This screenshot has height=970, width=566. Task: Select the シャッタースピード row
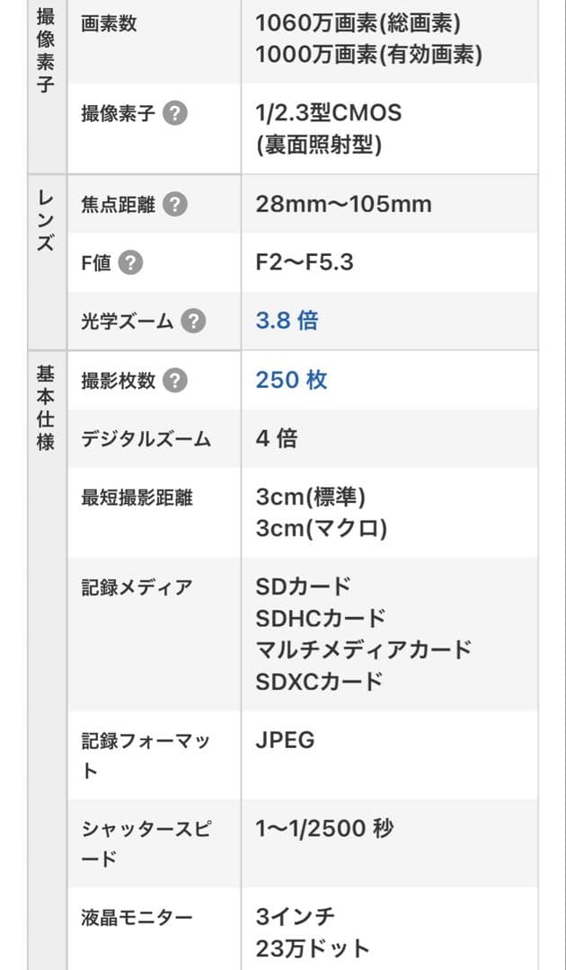144,842
